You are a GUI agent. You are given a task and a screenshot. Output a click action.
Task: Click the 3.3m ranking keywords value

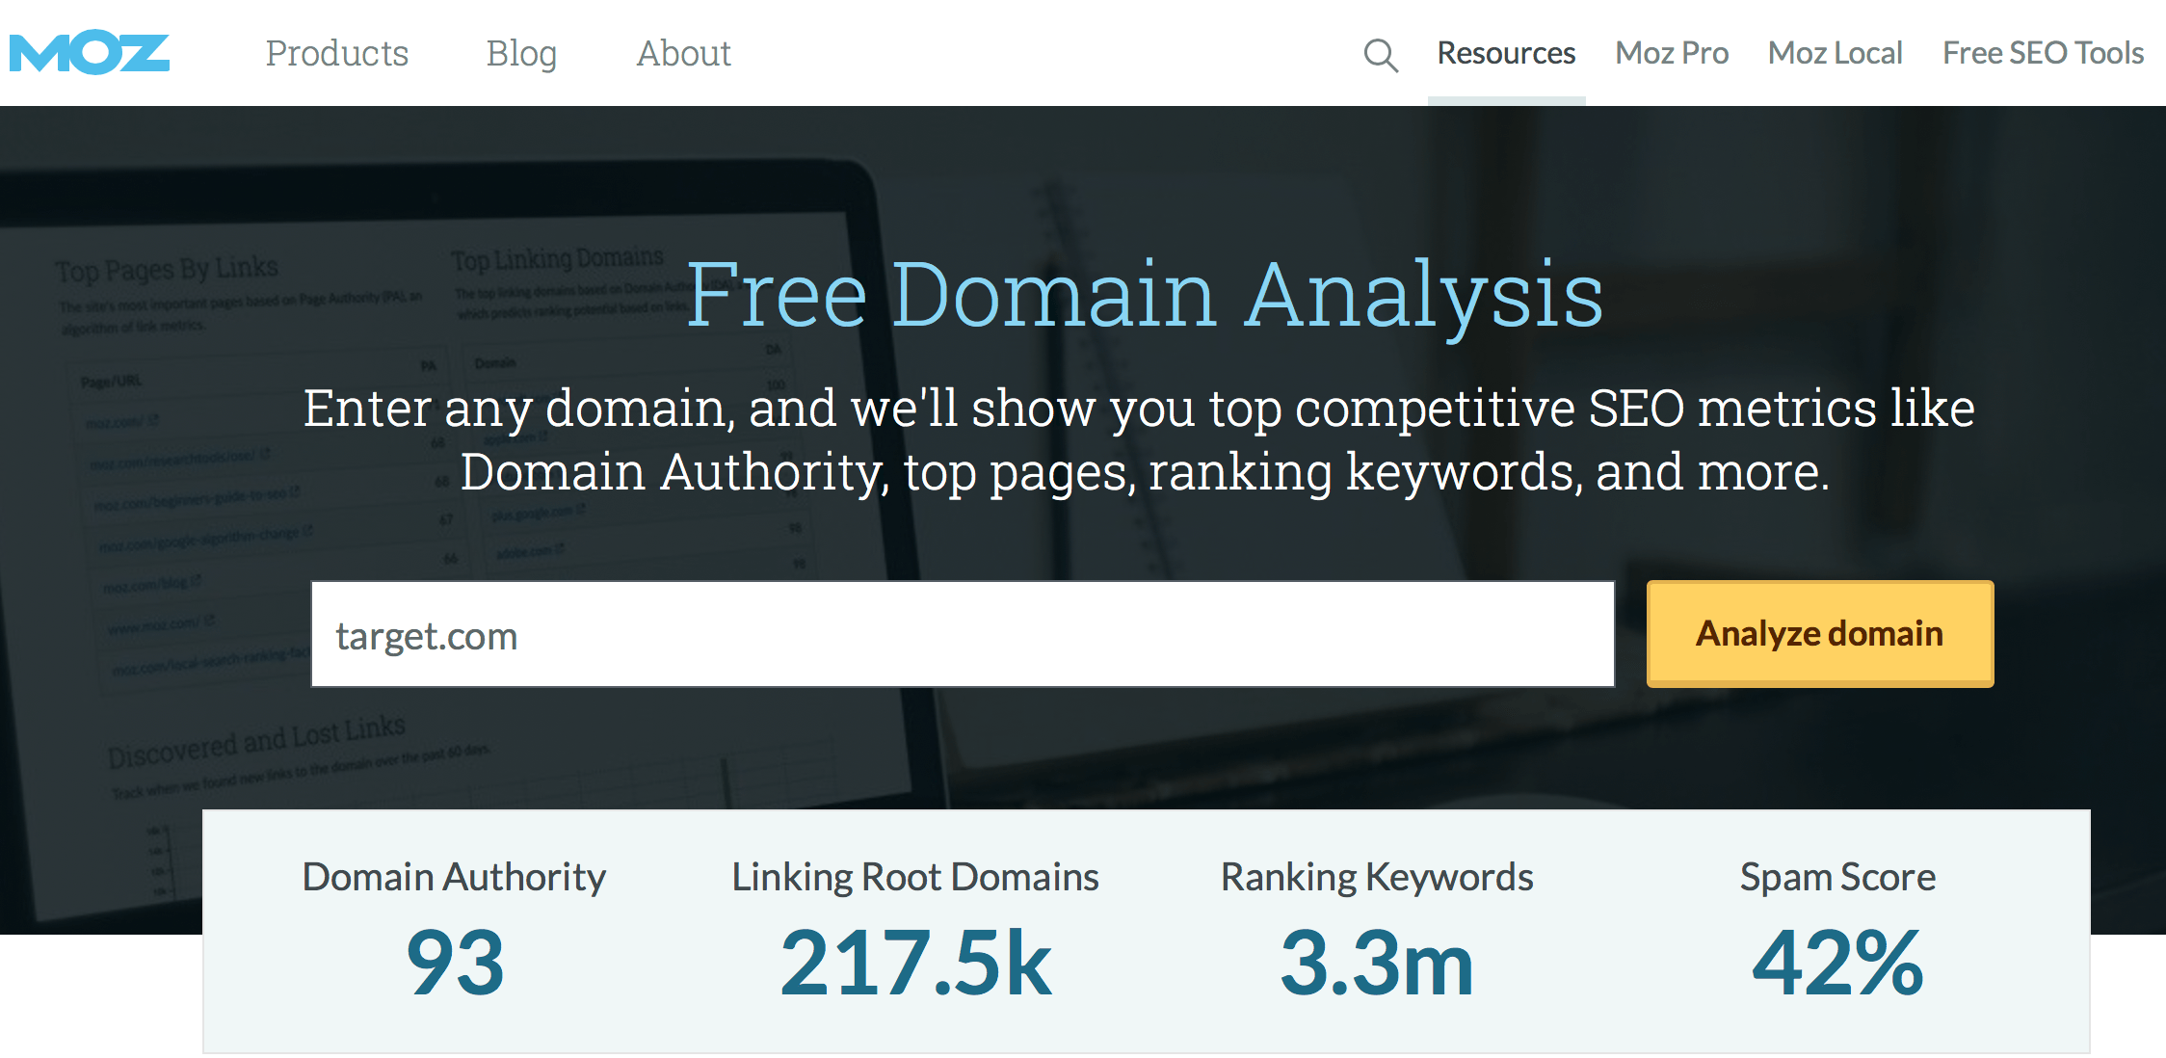(1377, 963)
